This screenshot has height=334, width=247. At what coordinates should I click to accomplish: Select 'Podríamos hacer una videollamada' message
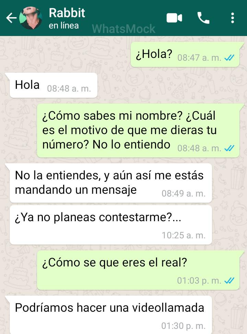click(x=111, y=315)
